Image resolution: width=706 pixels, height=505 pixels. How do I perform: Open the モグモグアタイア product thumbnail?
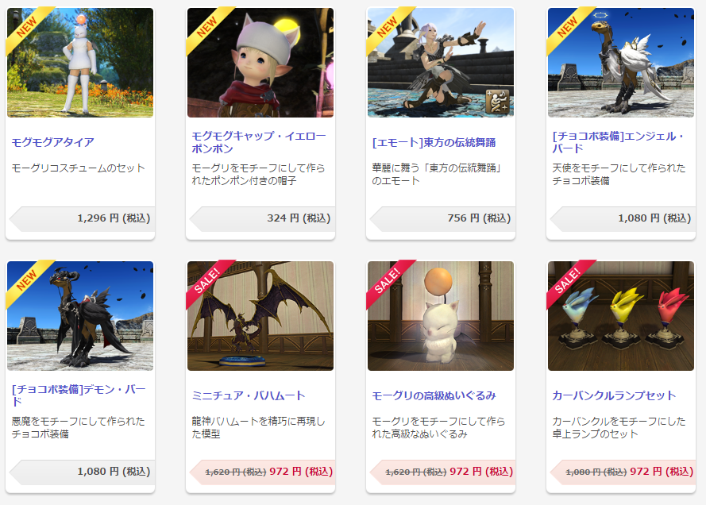pos(80,63)
